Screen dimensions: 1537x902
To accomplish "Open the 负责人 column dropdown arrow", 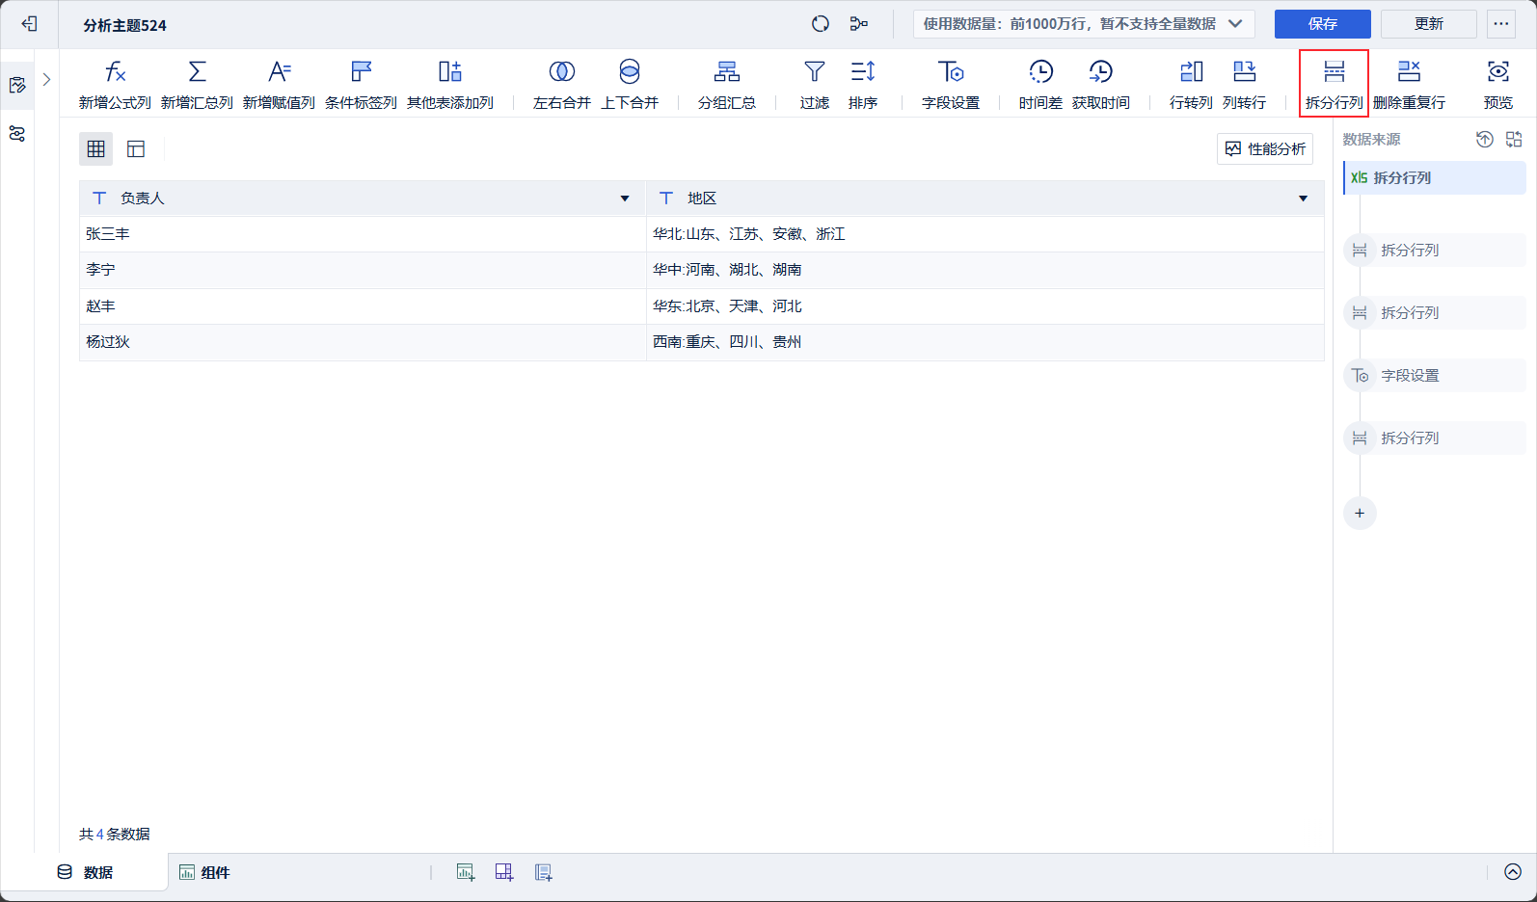I will coord(625,199).
